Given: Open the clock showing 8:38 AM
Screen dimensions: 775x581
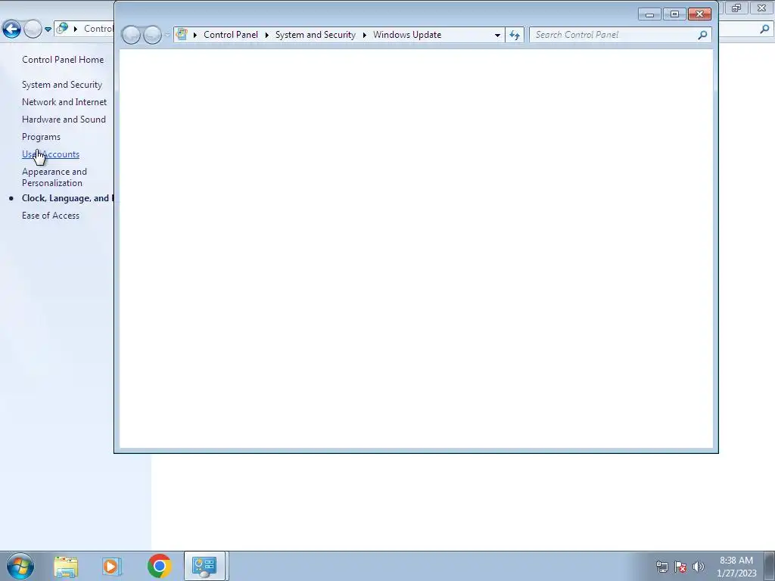Looking at the screenshot, I should pos(736,567).
